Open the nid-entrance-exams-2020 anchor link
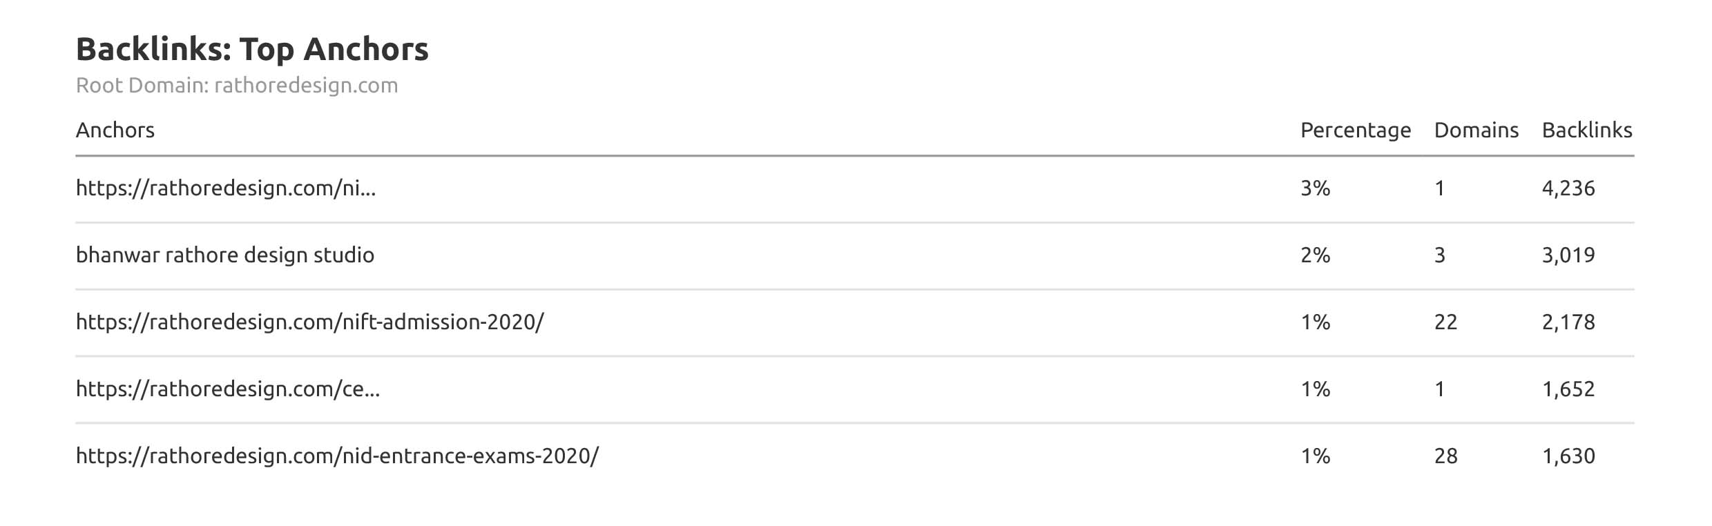The width and height of the screenshot is (1712, 526). (338, 456)
